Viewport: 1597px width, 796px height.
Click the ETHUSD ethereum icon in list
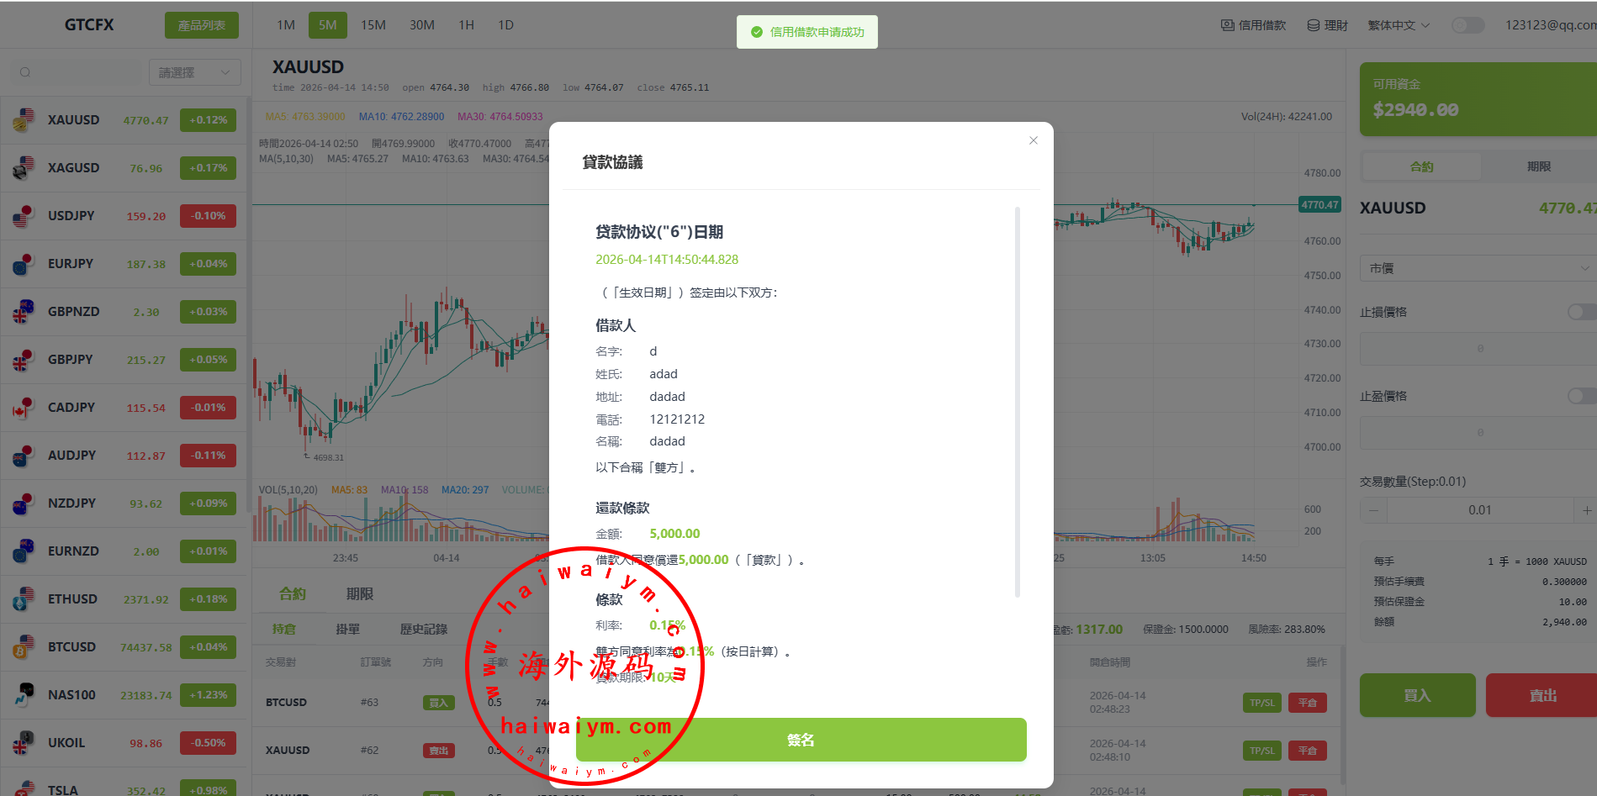(x=24, y=599)
